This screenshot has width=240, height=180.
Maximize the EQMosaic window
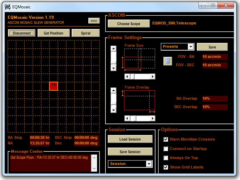point(213,6)
